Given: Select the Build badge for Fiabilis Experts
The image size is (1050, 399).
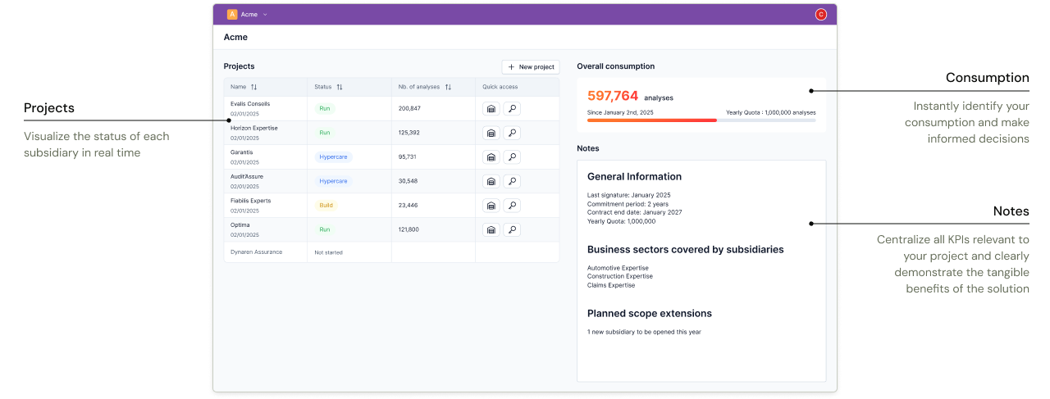Looking at the screenshot, I should [326, 205].
